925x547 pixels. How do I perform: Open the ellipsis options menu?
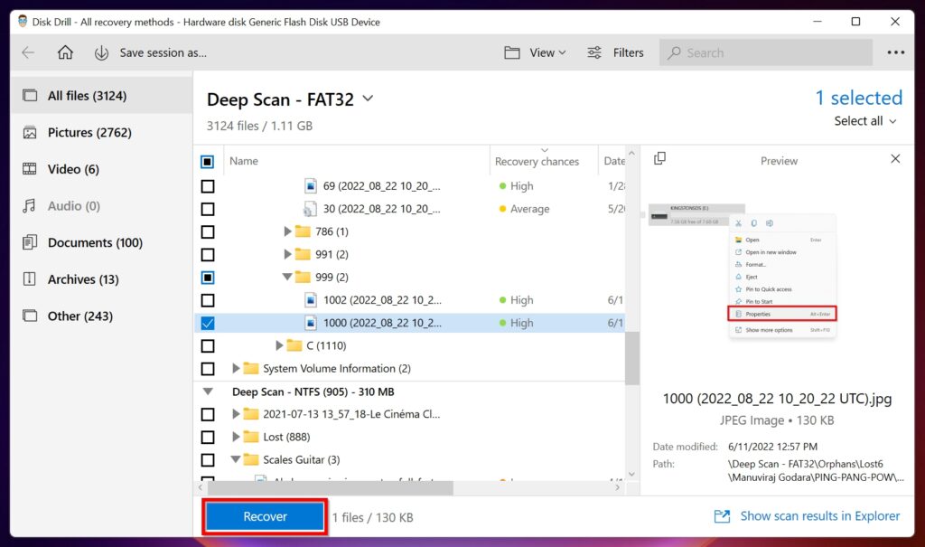click(x=895, y=52)
